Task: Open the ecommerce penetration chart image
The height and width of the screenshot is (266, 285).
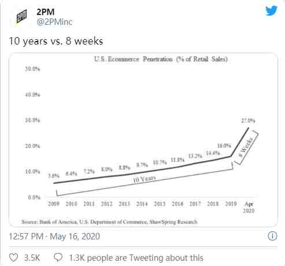Action: [143, 140]
